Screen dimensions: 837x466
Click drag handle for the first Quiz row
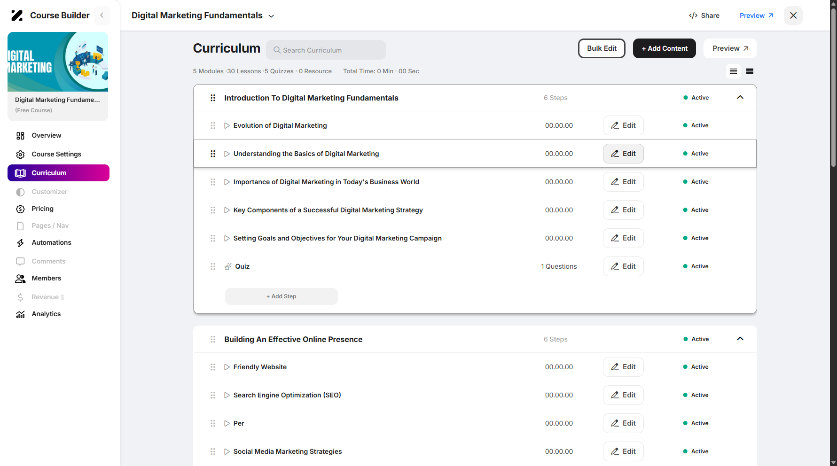pos(213,266)
